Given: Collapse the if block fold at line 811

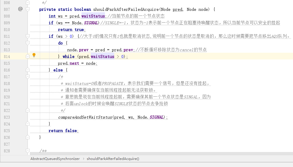Looking at the screenshot, I should tap(28, 36).
